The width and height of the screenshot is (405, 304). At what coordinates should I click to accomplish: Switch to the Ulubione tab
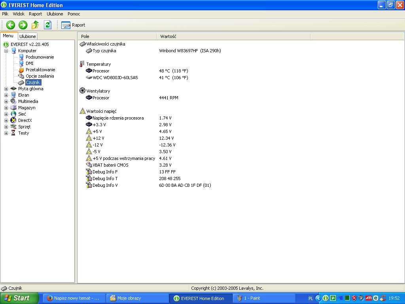click(28, 36)
